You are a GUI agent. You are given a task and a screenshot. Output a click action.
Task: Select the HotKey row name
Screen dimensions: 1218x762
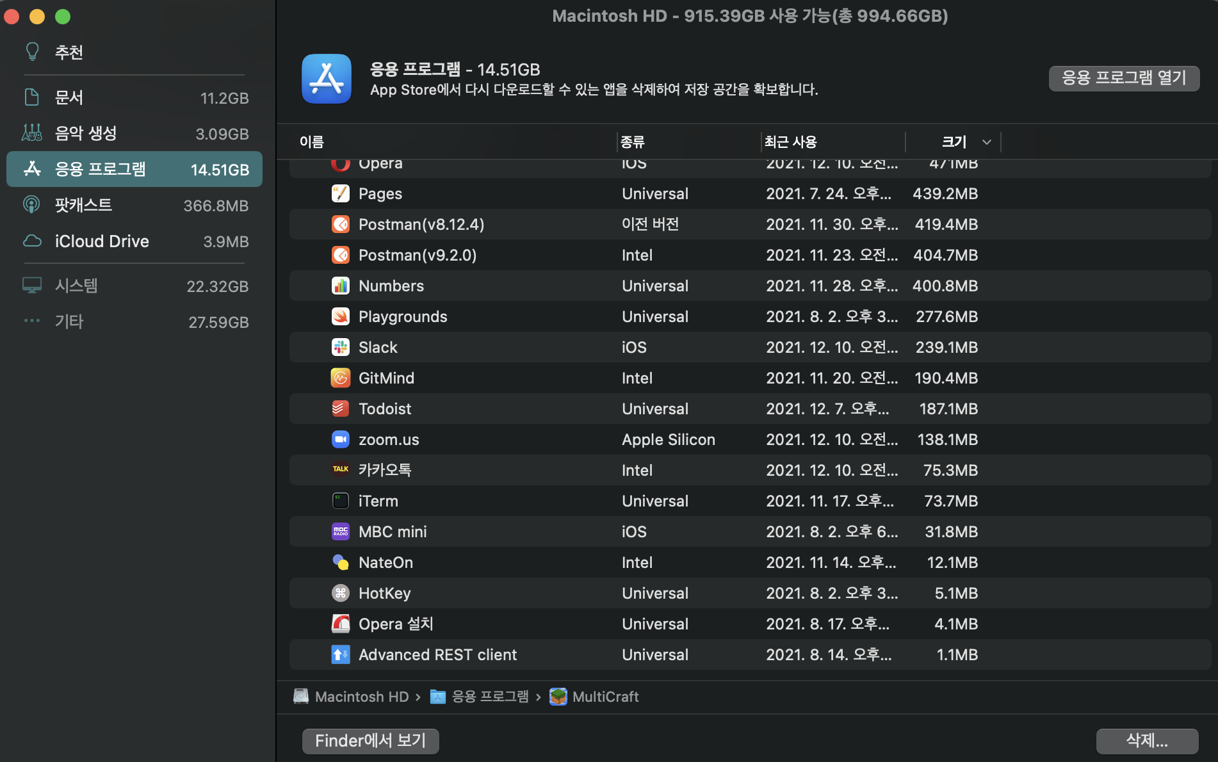click(384, 593)
